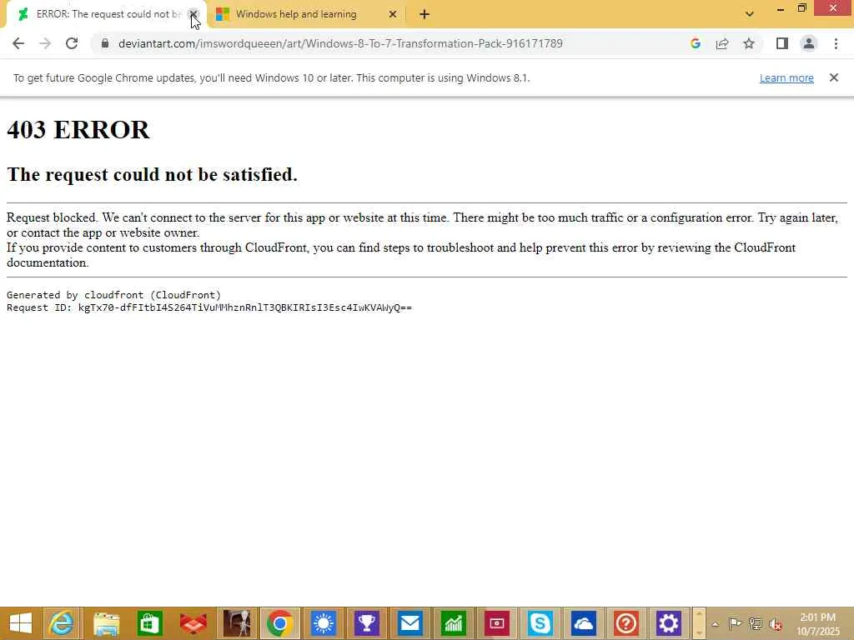Open OneDrive from taskbar

(583, 623)
